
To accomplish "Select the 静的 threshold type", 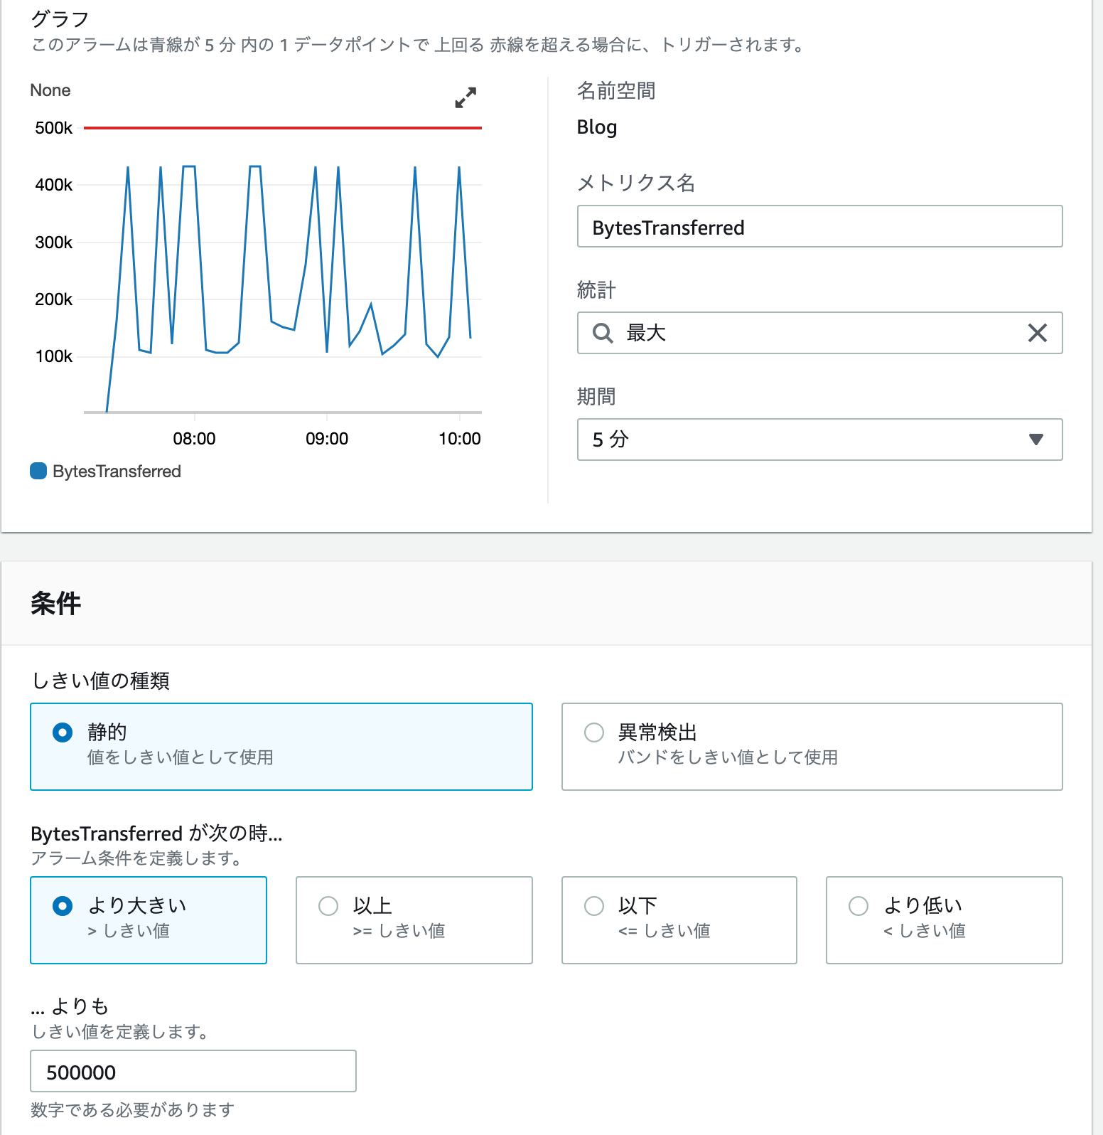I will [281, 747].
